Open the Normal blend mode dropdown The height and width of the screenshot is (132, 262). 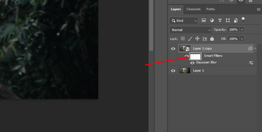point(191,30)
